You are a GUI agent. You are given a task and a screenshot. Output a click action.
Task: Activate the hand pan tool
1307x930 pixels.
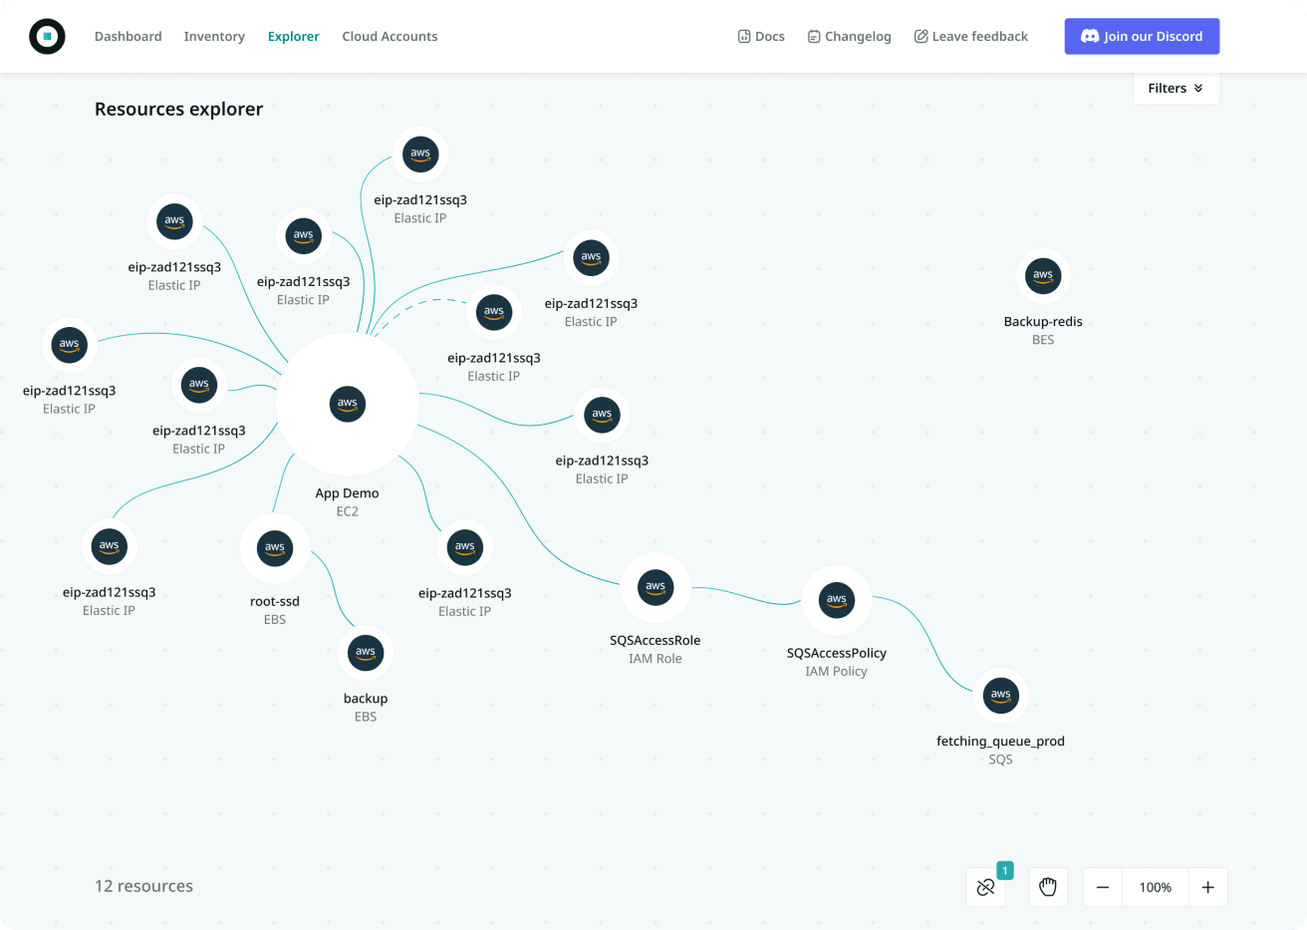pyautogui.click(x=1048, y=887)
